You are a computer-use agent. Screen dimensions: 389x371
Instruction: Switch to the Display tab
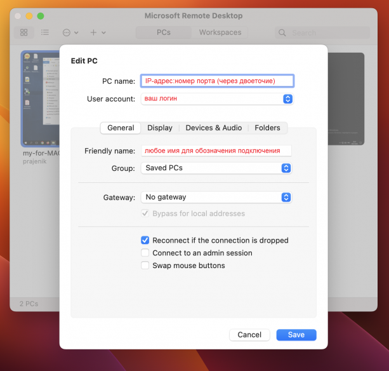coord(160,128)
